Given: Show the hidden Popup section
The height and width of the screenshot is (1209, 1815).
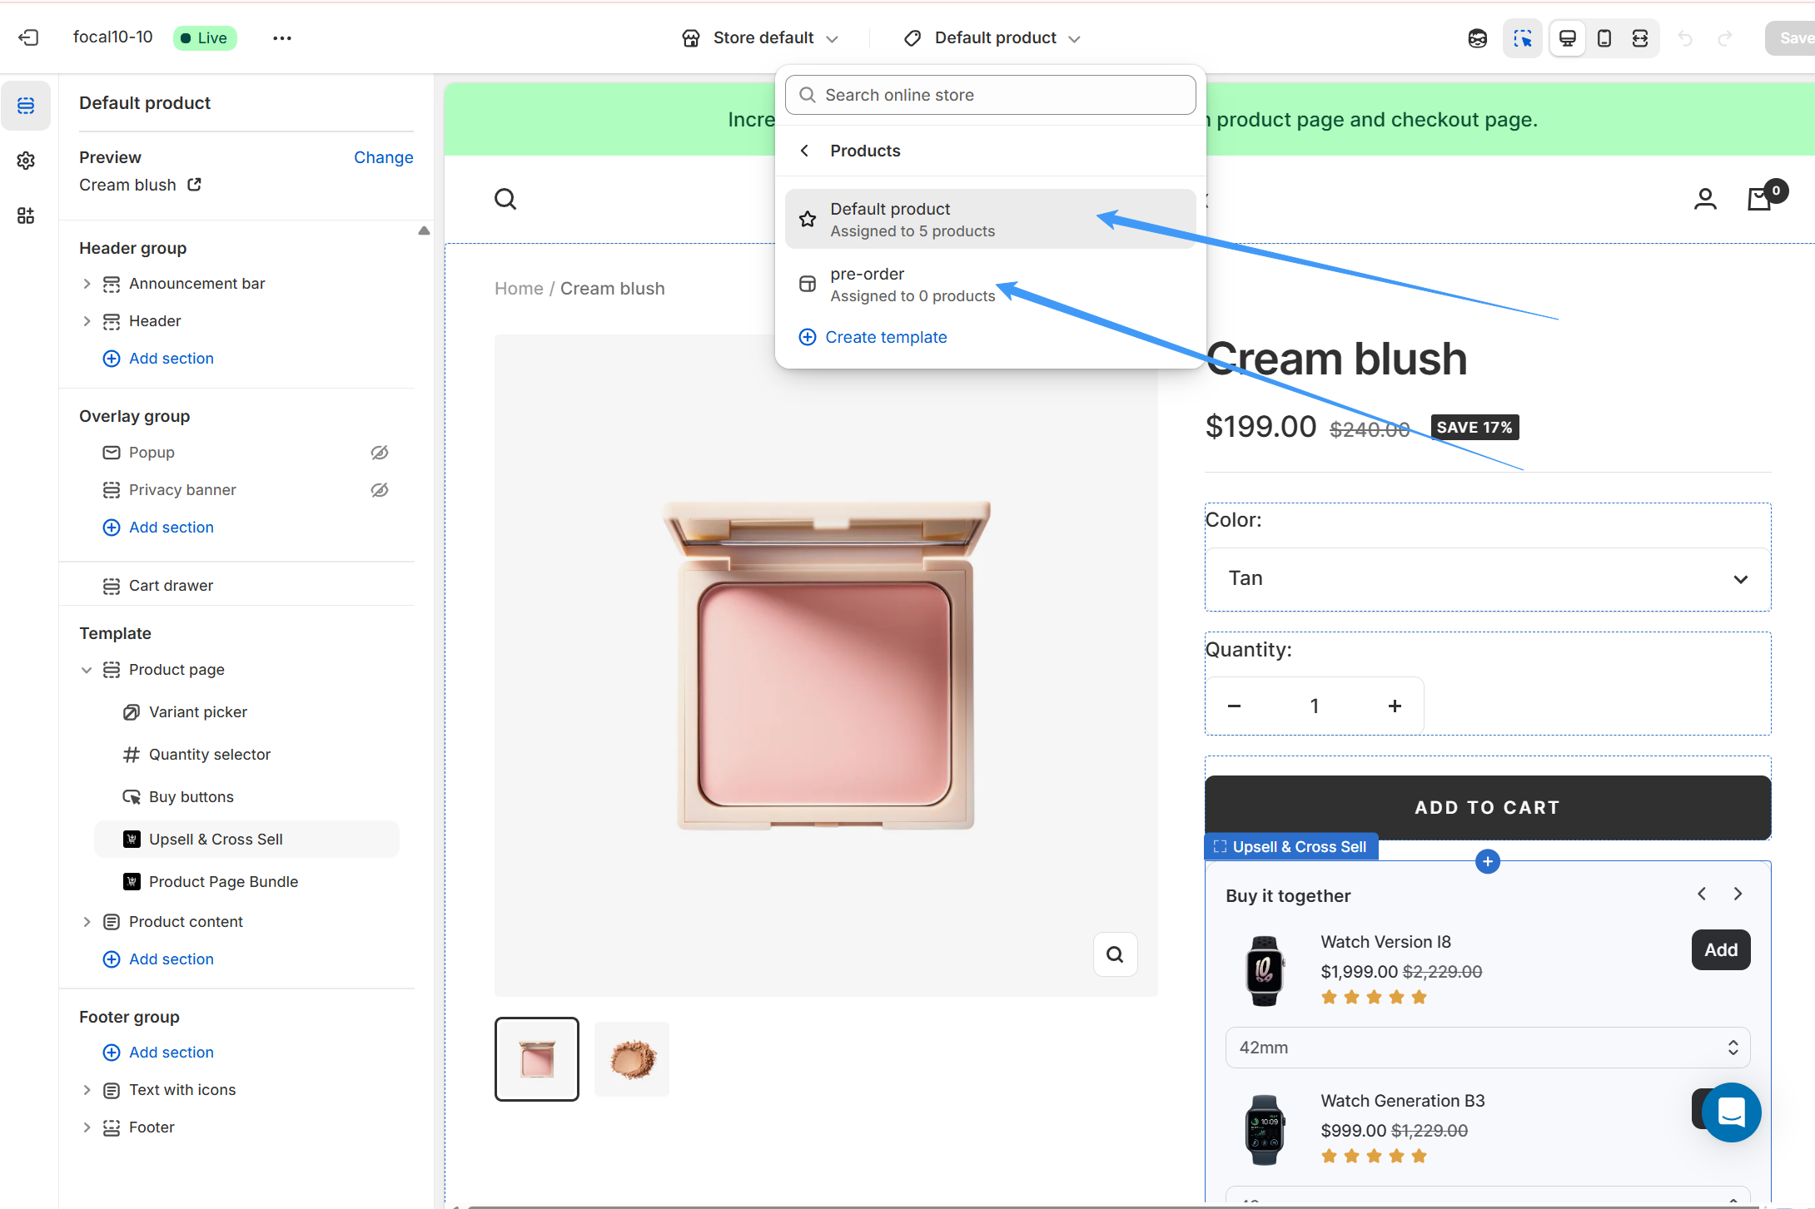Looking at the screenshot, I should point(380,453).
